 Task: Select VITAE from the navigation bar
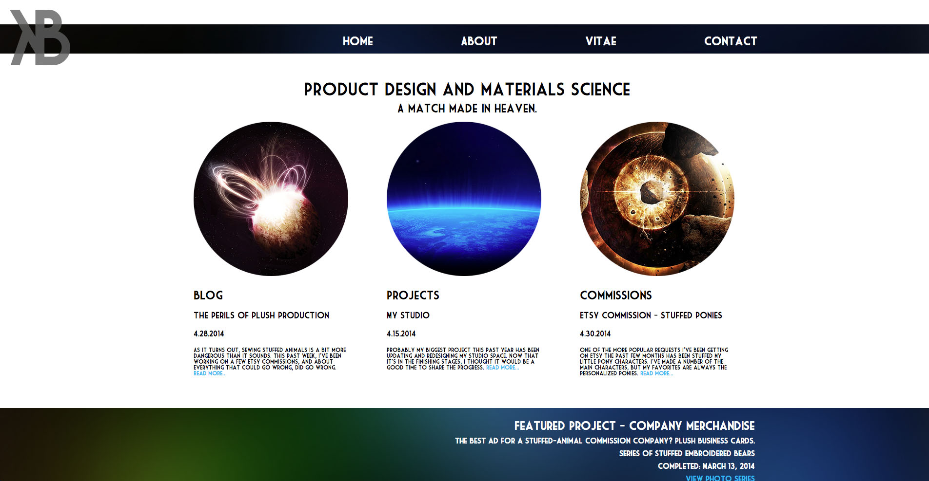[x=600, y=41]
